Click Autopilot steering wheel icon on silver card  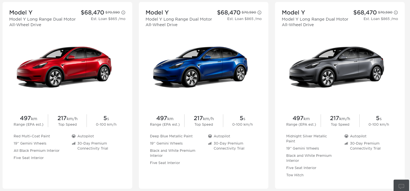click(346, 136)
